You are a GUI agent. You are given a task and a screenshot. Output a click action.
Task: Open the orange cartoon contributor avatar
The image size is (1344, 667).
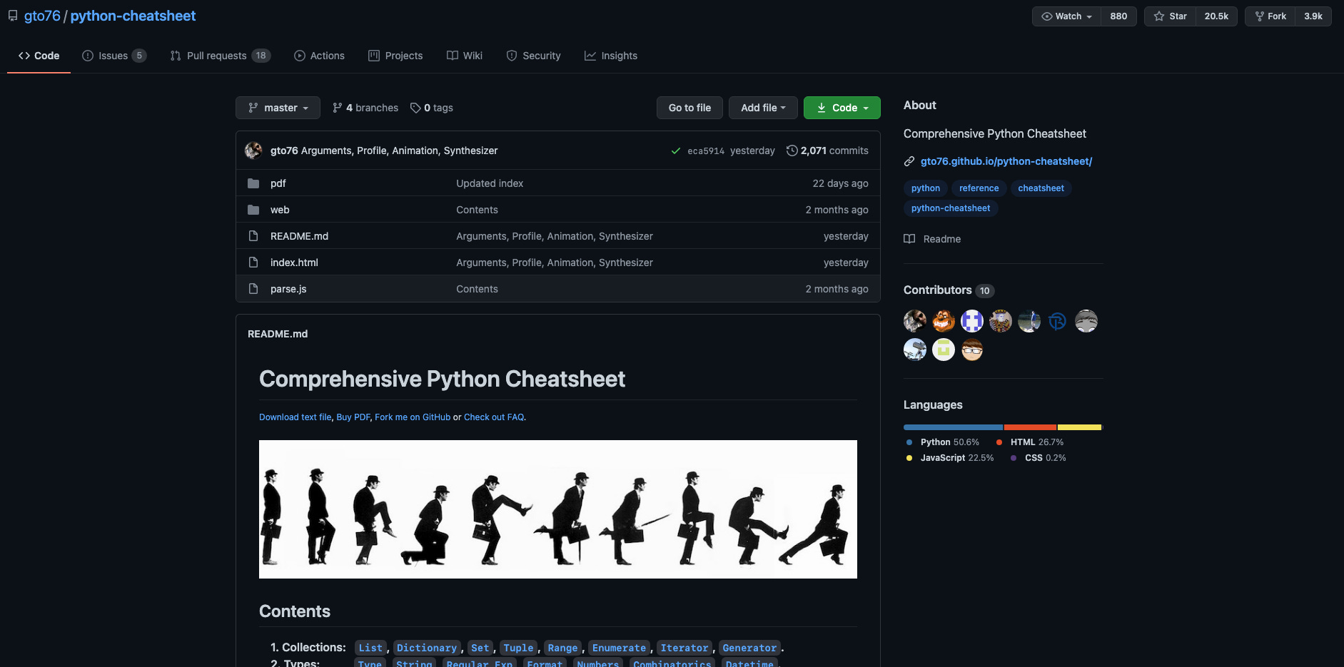944,321
